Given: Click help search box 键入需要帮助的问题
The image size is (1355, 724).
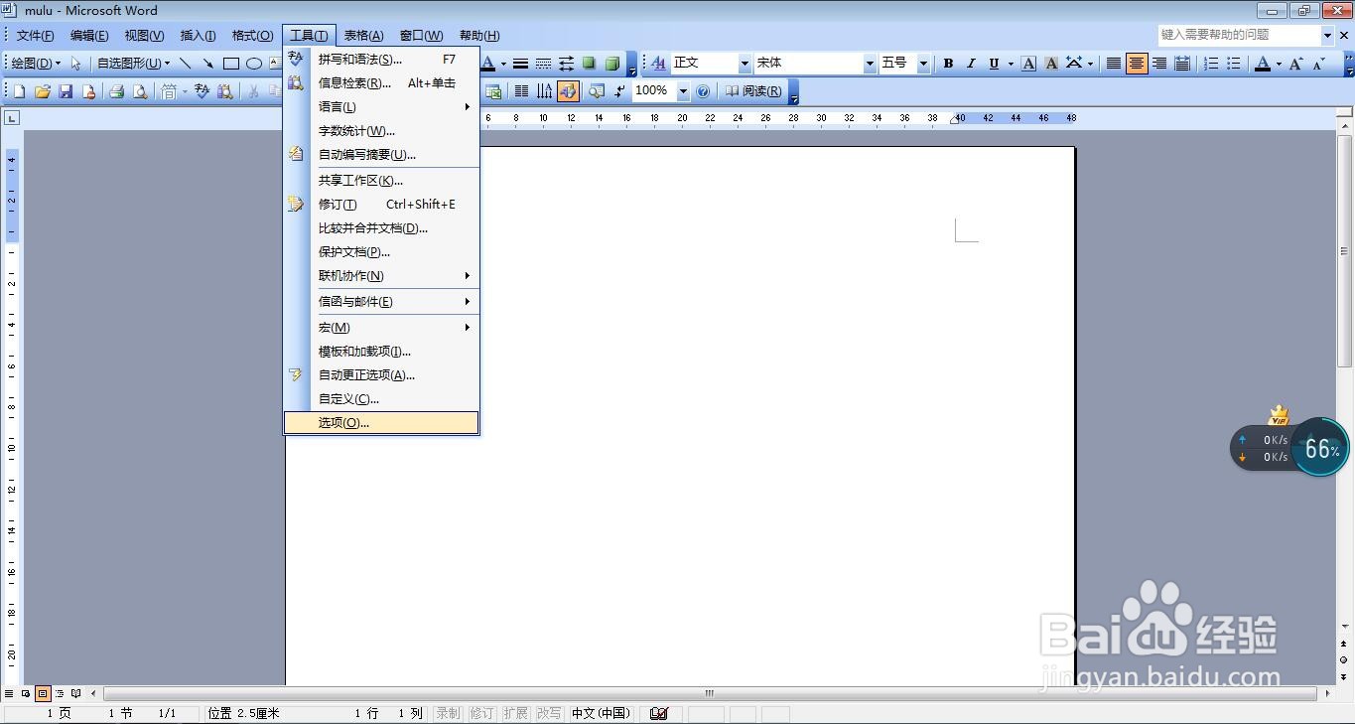Looking at the screenshot, I should (1240, 35).
